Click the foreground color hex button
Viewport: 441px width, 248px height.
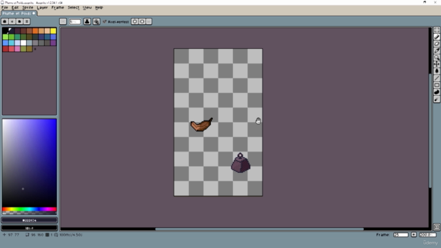tap(30, 220)
